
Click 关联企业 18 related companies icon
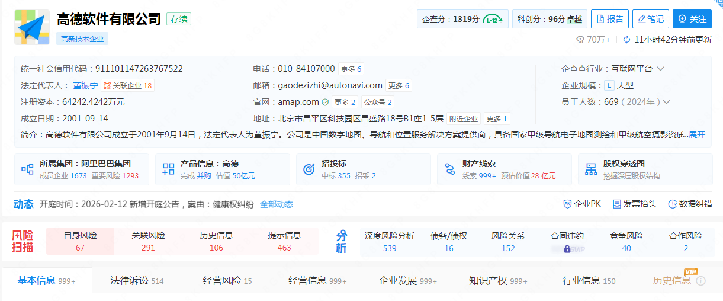pyautogui.click(x=107, y=85)
